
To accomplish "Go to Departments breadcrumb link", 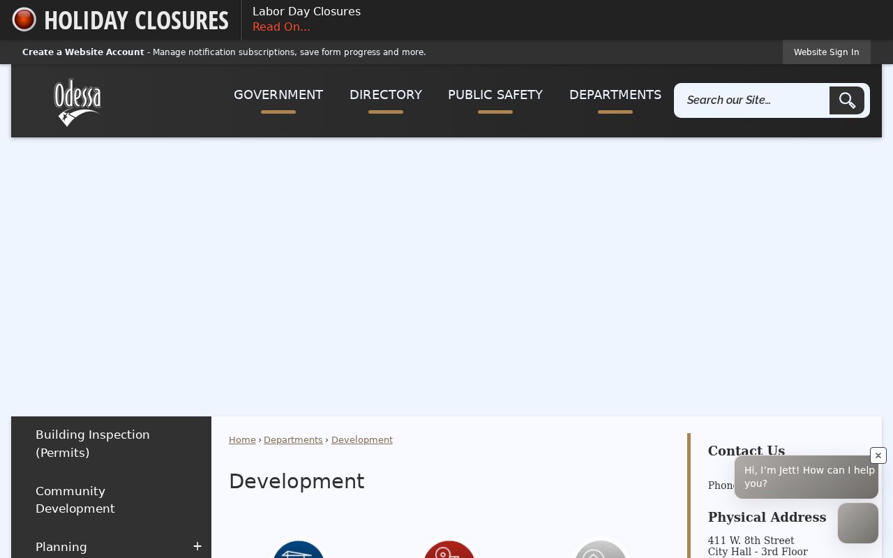I will coord(293,440).
